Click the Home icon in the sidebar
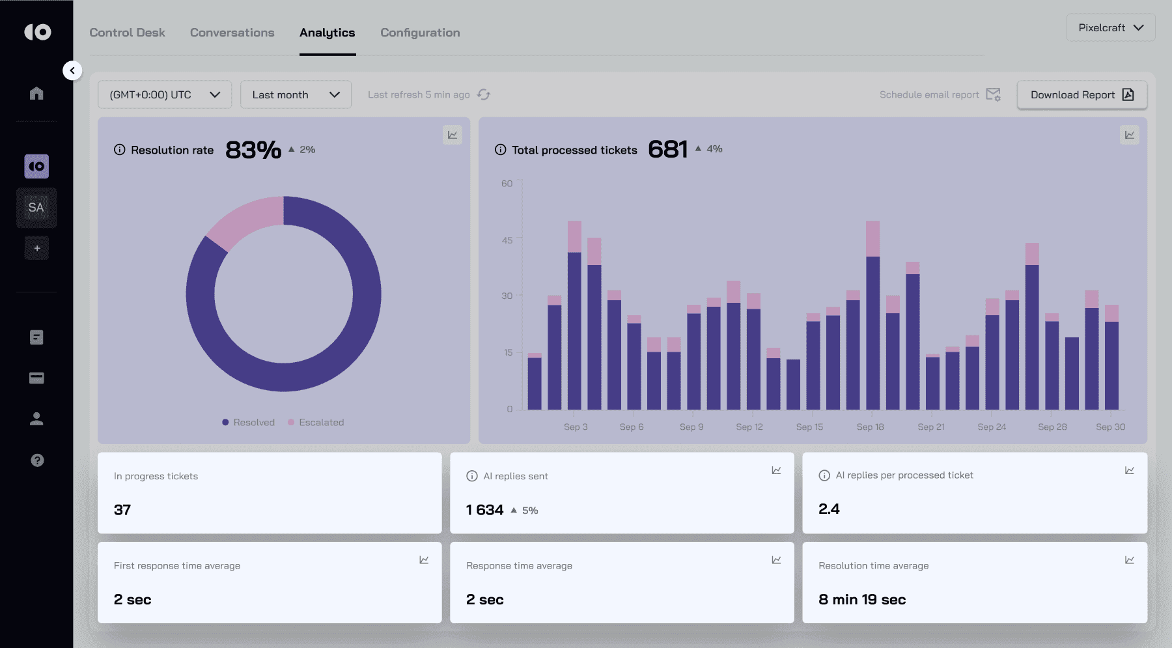 36,93
